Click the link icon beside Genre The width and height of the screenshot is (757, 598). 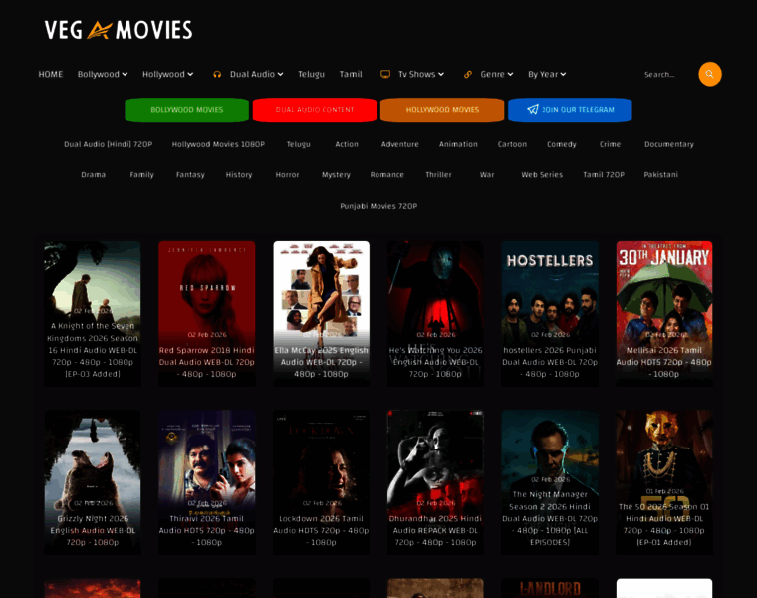click(x=468, y=75)
